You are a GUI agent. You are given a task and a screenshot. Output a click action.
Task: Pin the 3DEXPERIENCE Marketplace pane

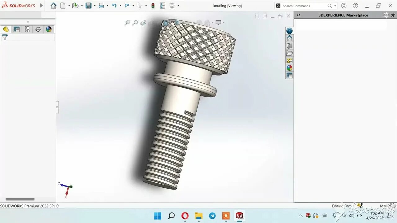click(x=393, y=15)
